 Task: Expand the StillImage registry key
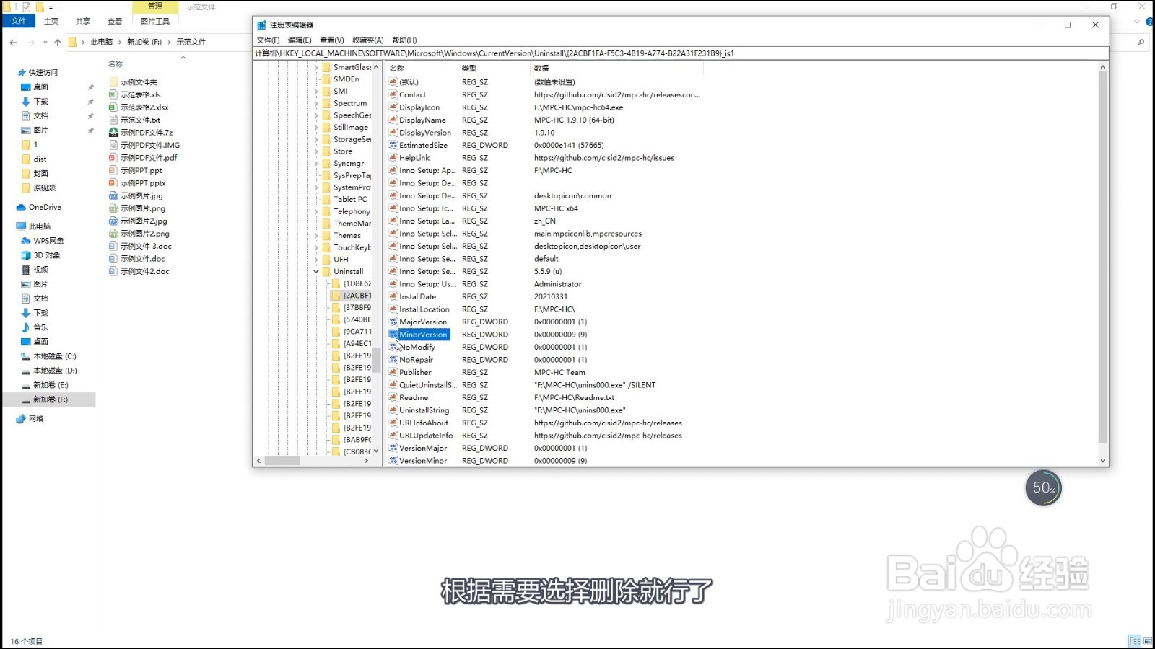[316, 128]
